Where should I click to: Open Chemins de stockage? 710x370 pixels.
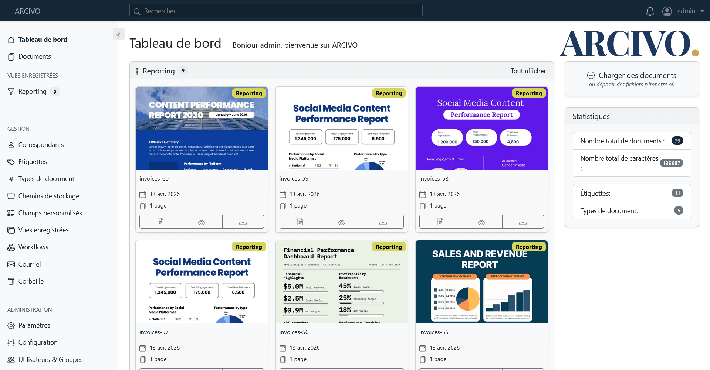[43, 196]
